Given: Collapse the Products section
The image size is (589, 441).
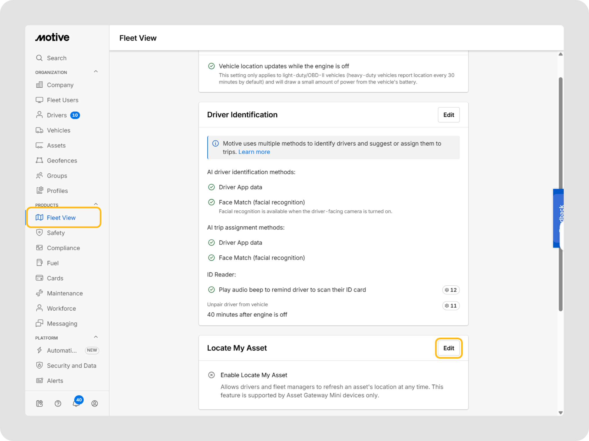Looking at the screenshot, I should point(96,204).
